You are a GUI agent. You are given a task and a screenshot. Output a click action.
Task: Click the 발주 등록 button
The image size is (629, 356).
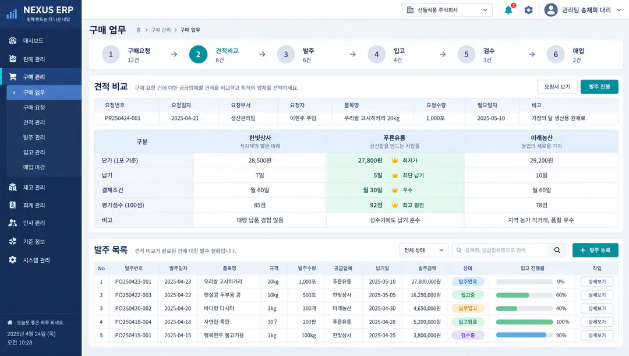pos(595,250)
